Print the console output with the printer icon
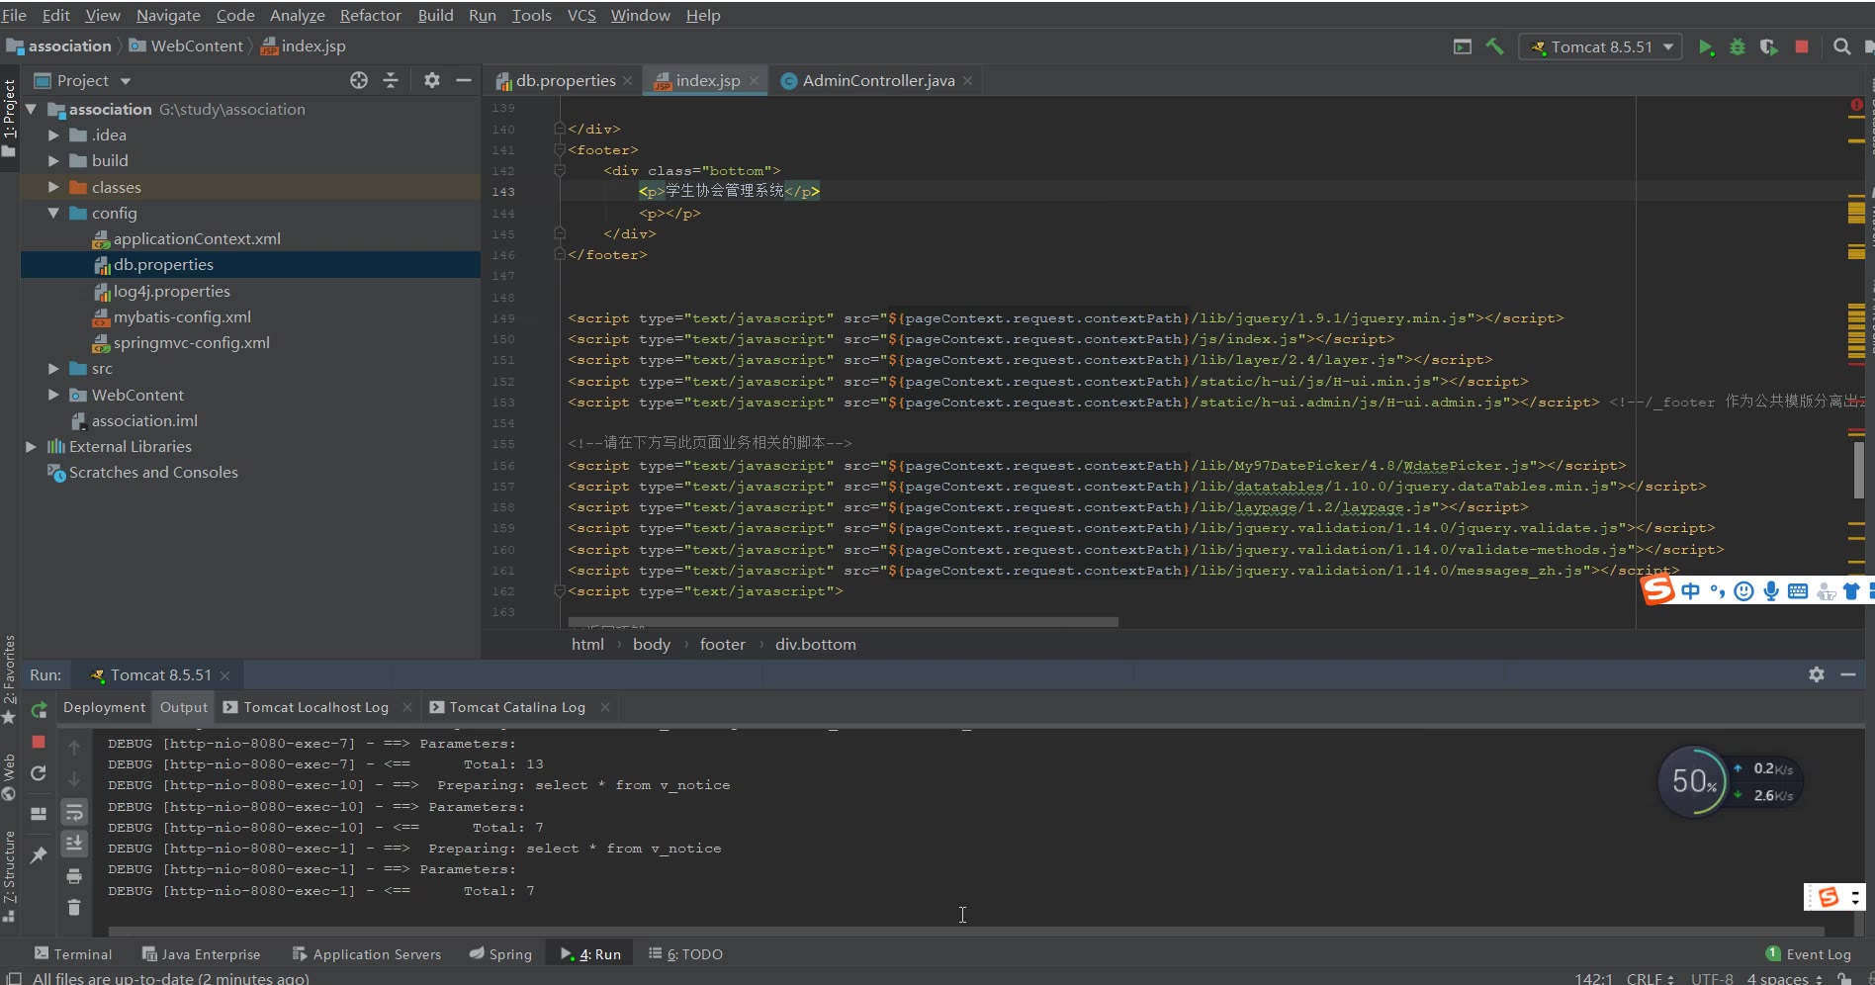 tap(74, 876)
